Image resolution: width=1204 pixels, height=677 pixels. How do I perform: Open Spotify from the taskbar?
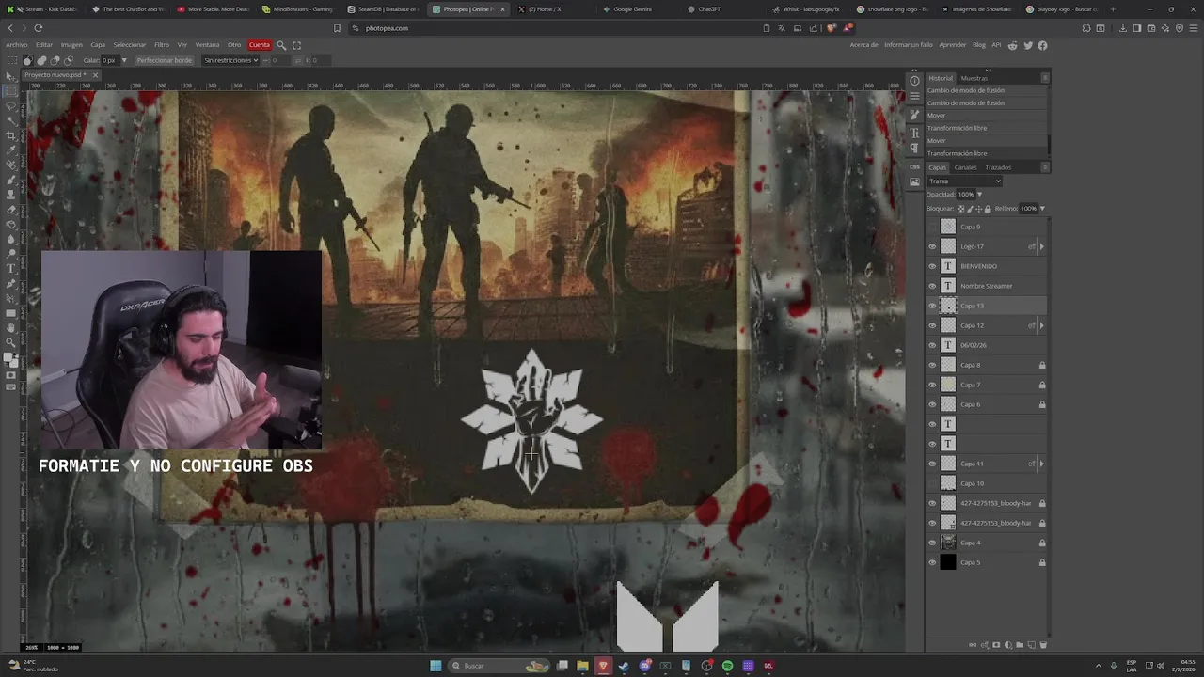(x=727, y=666)
